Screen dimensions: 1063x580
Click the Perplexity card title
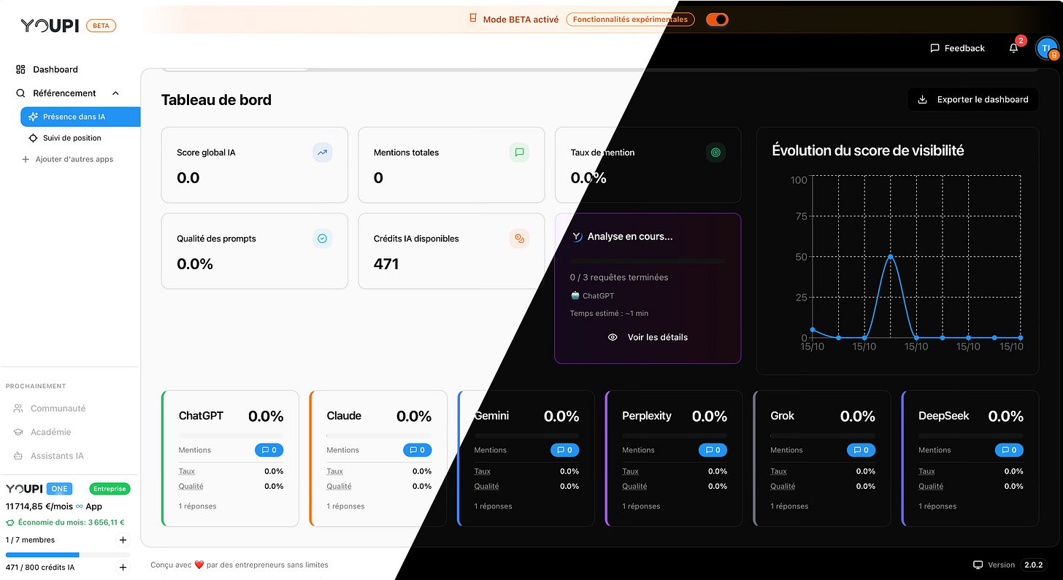click(647, 416)
